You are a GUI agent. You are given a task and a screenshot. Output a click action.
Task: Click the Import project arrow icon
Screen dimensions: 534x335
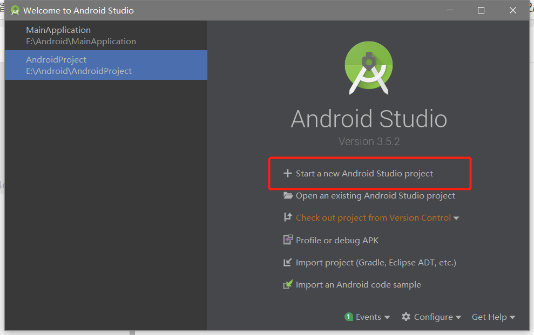click(287, 262)
